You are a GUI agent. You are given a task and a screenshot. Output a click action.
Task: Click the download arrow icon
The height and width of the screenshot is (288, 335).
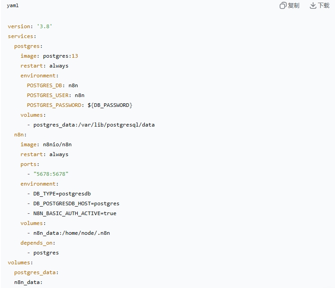click(x=313, y=5)
